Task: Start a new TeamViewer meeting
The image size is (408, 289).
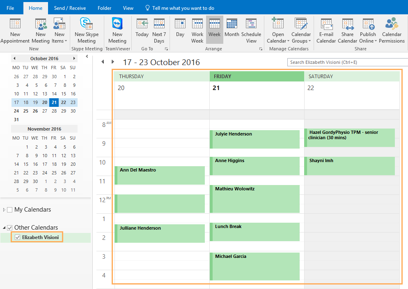Action: pyautogui.click(x=117, y=31)
